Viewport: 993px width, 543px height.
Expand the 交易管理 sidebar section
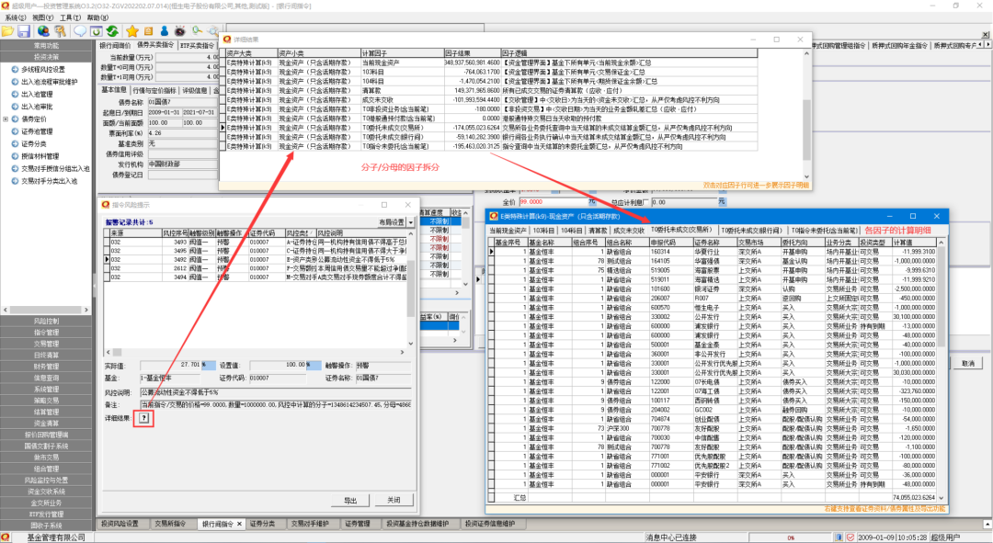[x=46, y=344]
